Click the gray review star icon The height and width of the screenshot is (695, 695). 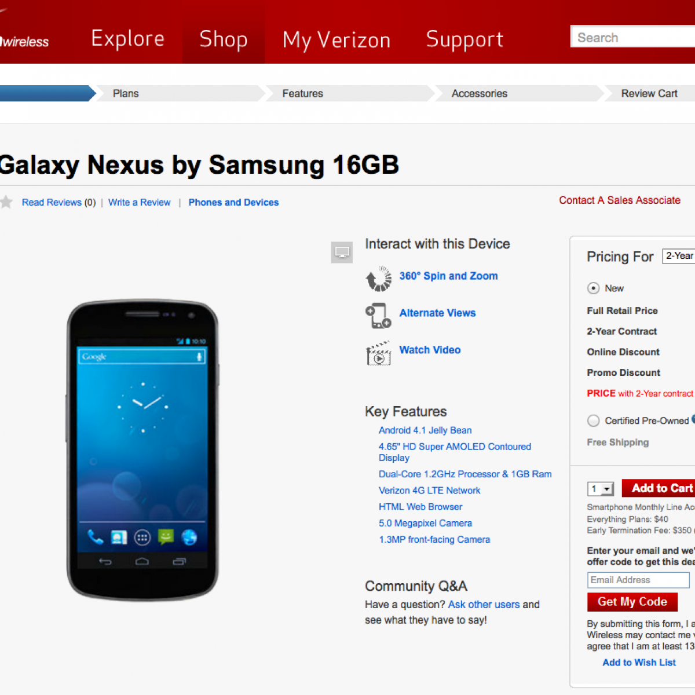[x=6, y=202]
